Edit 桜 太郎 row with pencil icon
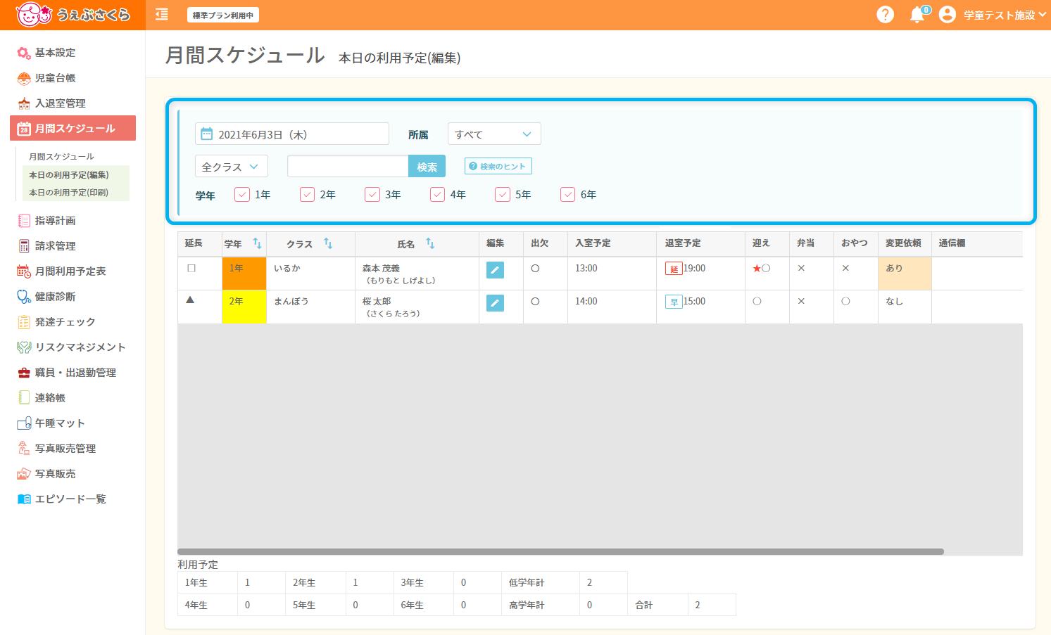 [x=495, y=303]
